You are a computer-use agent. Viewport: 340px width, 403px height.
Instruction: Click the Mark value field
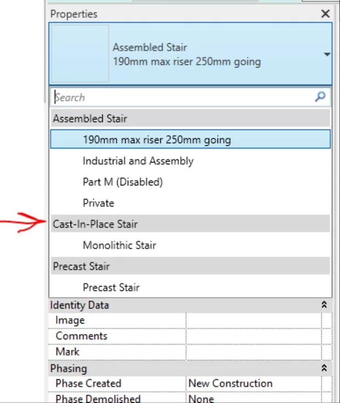(x=253, y=351)
